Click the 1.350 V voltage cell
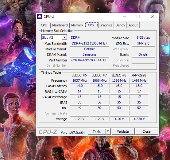 click(139, 119)
